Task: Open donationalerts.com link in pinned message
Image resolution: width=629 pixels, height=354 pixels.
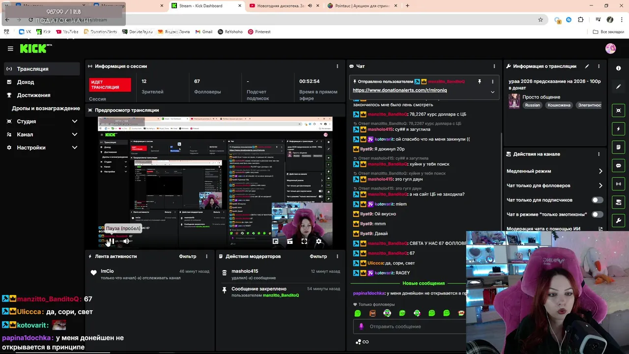Action: click(400, 90)
